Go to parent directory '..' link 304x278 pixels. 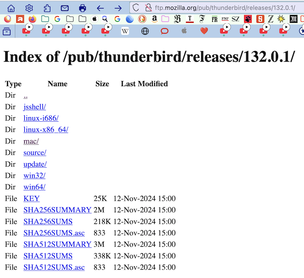pyautogui.click(x=25, y=96)
